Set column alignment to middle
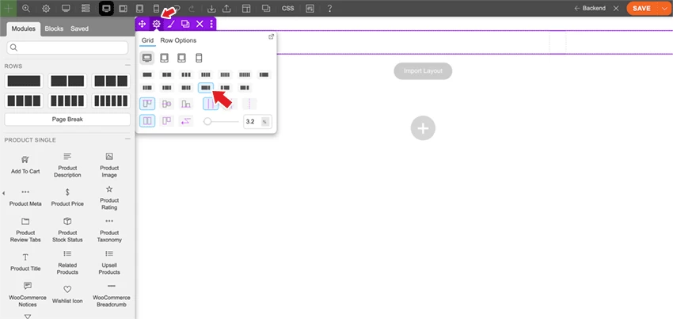The height and width of the screenshot is (319, 673). [x=166, y=104]
